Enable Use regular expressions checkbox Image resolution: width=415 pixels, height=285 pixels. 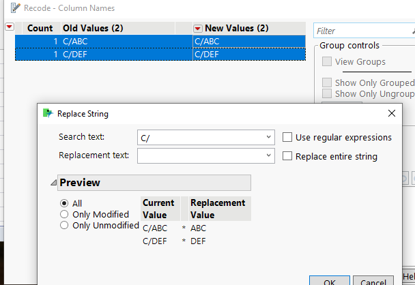click(288, 137)
